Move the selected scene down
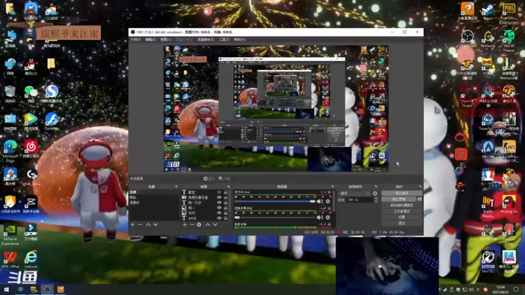This screenshot has height=295, width=525. 156,225
